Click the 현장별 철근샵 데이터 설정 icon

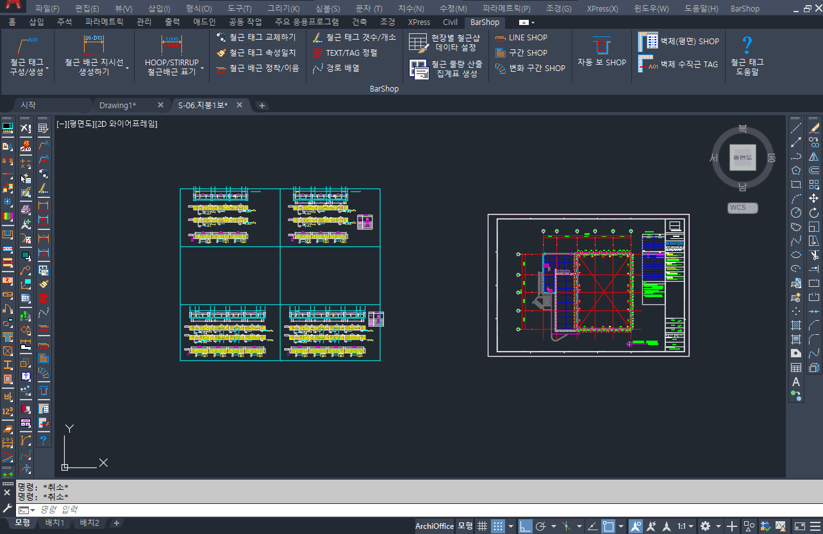418,43
